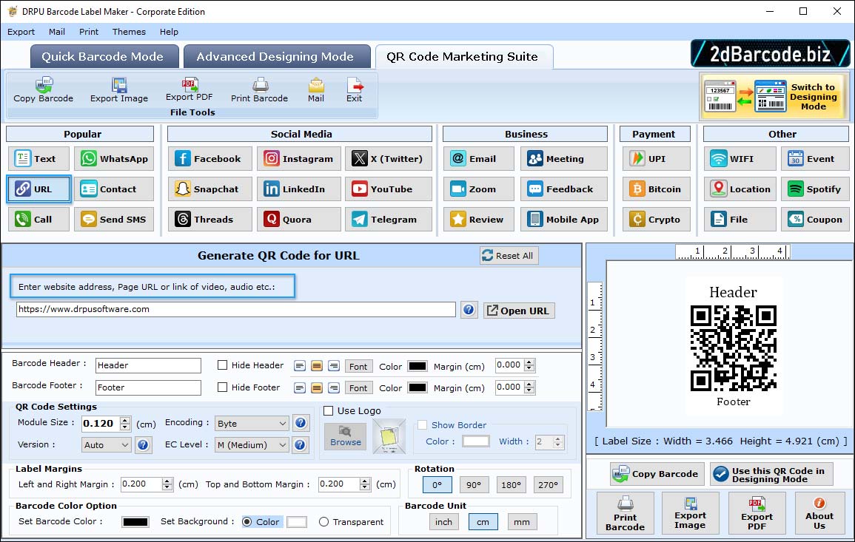This screenshot has width=855, height=542.
Task: Open the background Color swatch
Action: 296,522
